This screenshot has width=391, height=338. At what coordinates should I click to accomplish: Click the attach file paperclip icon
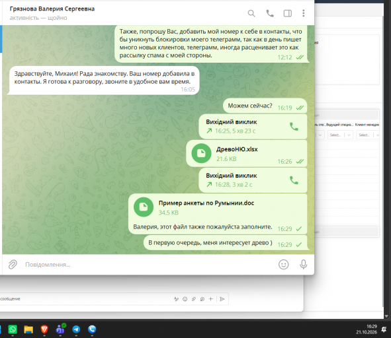click(x=13, y=264)
